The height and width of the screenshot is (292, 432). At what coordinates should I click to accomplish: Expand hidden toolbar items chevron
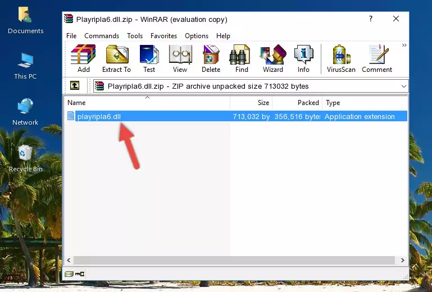404,45
